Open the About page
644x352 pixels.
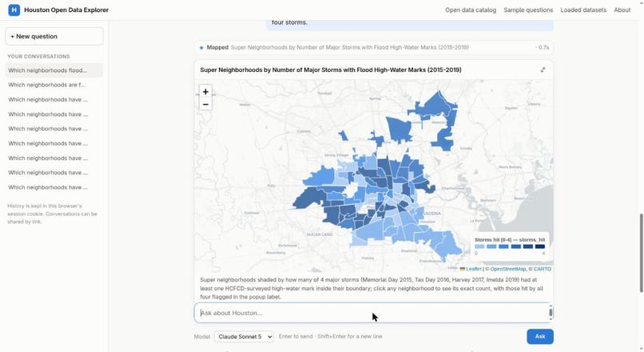622,10
